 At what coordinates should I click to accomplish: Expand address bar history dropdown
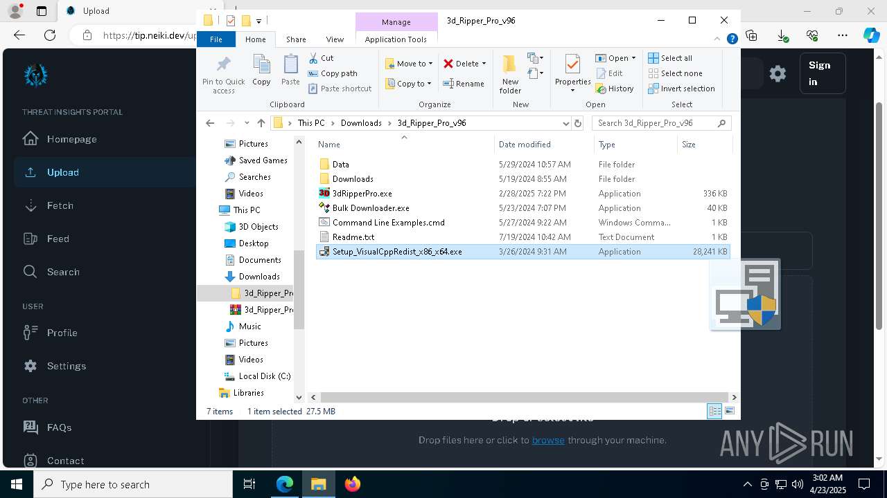[x=565, y=123]
